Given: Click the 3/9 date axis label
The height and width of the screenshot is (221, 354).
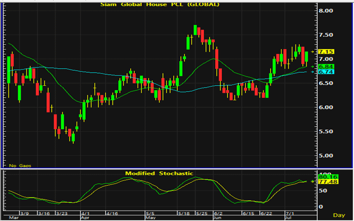Looking at the screenshot, I should 25,213.
